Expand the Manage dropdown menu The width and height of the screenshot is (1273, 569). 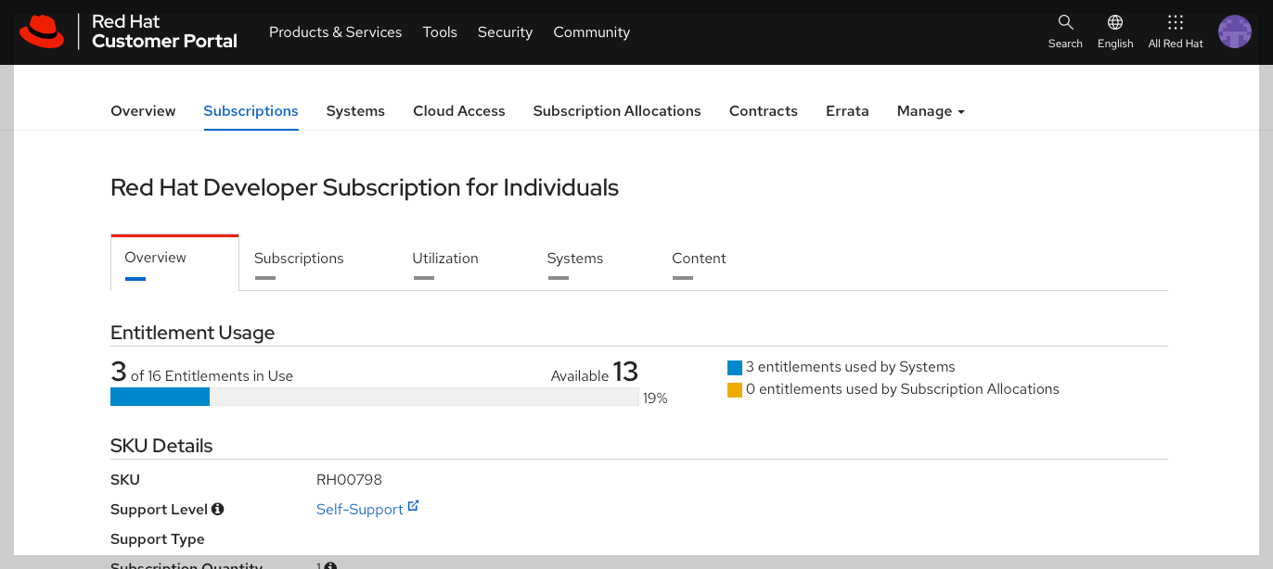(931, 110)
